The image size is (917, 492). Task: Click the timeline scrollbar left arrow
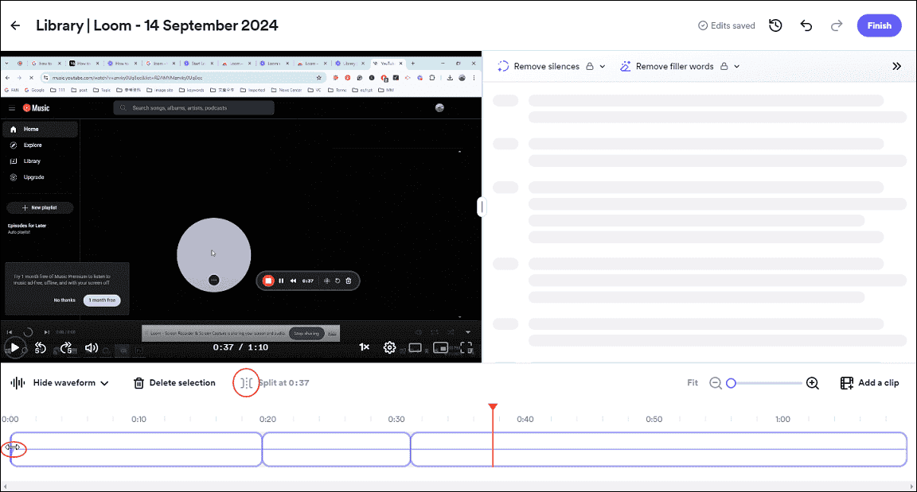tap(5, 486)
